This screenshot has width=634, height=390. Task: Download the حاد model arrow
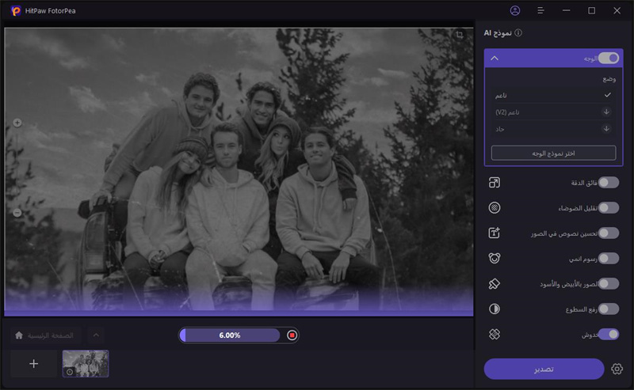click(x=606, y=129)
